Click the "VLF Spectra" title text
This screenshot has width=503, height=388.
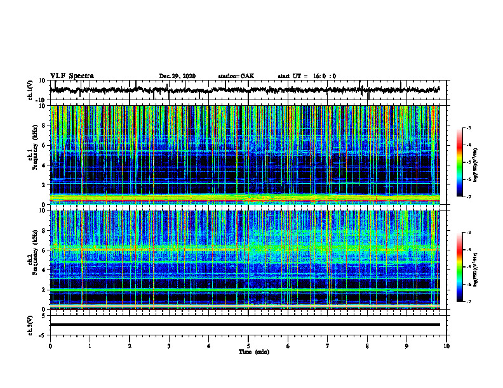pos(72,76)
